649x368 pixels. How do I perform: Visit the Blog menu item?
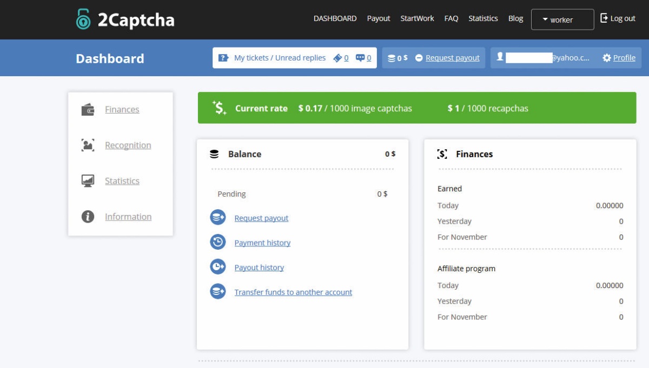pyautogui.click(x=515, y=18)
